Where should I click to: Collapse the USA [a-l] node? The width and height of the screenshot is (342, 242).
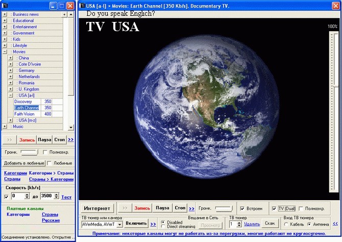11,95
